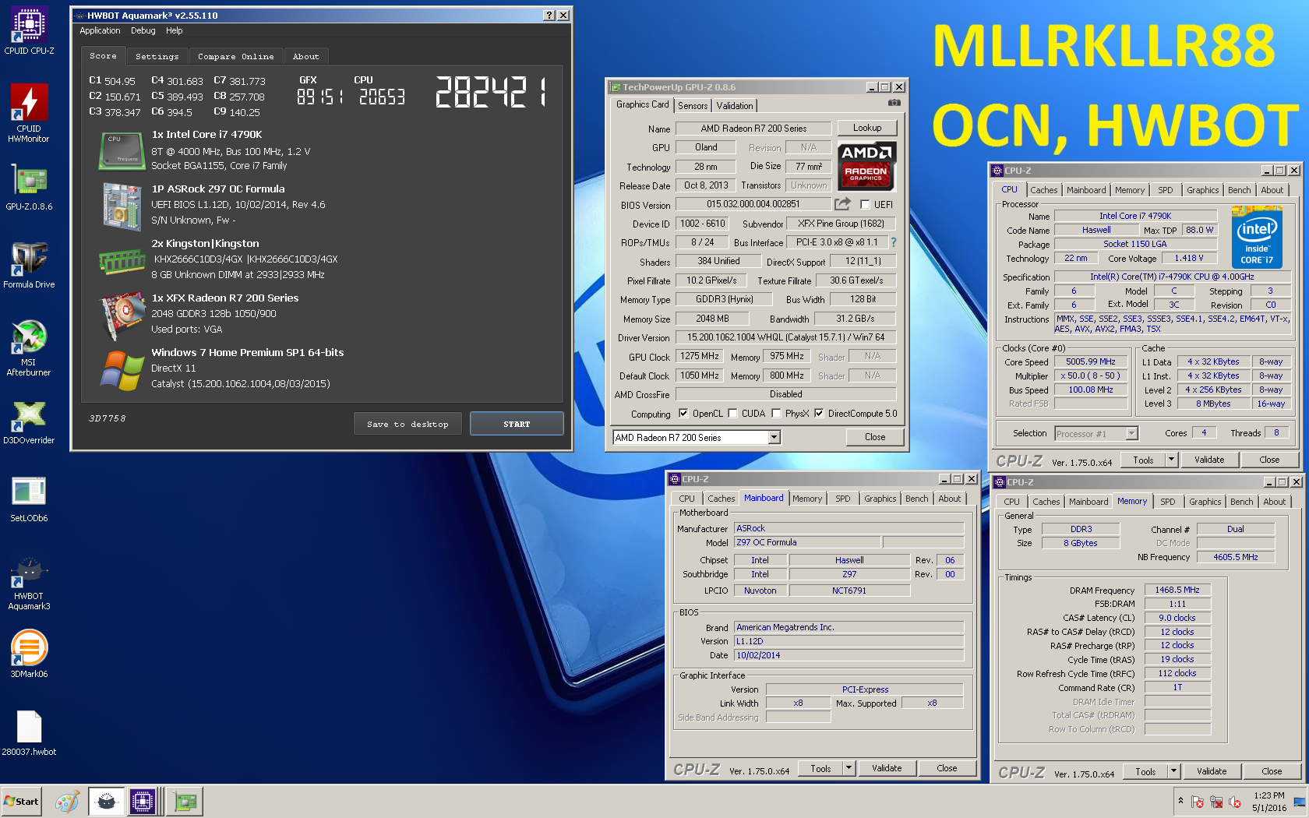
Task: Click BIOS version share/export icon in GPU-Z
Action: 842,204
